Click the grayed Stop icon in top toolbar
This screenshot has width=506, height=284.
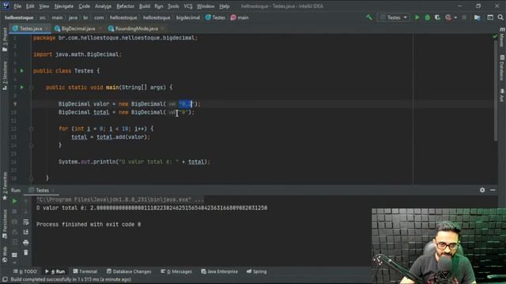tap(464, 17)
